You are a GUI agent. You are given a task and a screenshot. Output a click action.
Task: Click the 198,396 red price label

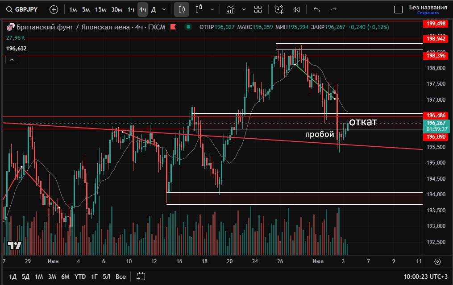pos(436,55)
